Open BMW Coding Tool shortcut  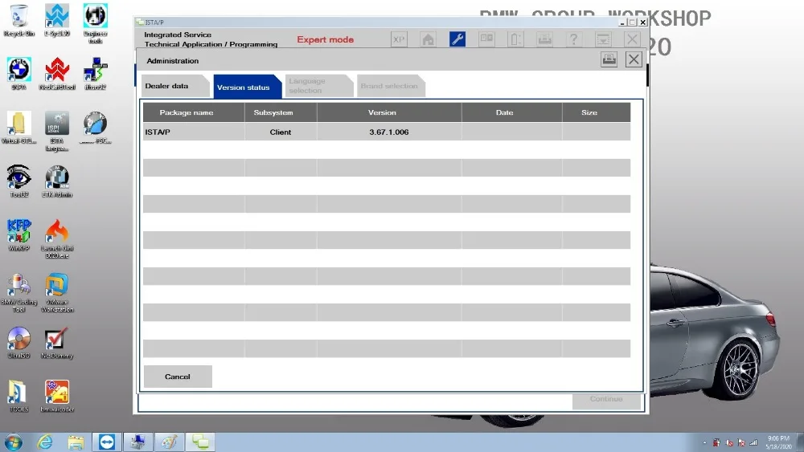[19, 292]
